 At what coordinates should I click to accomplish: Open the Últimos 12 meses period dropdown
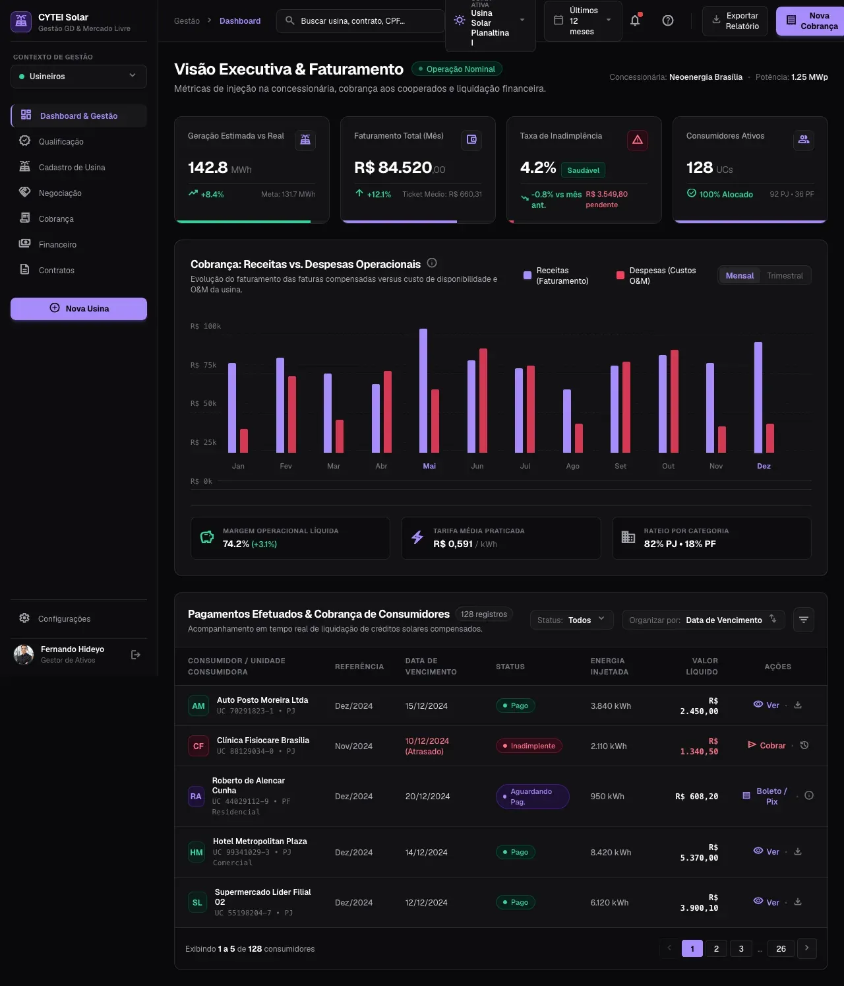click(x=583, y=21)
